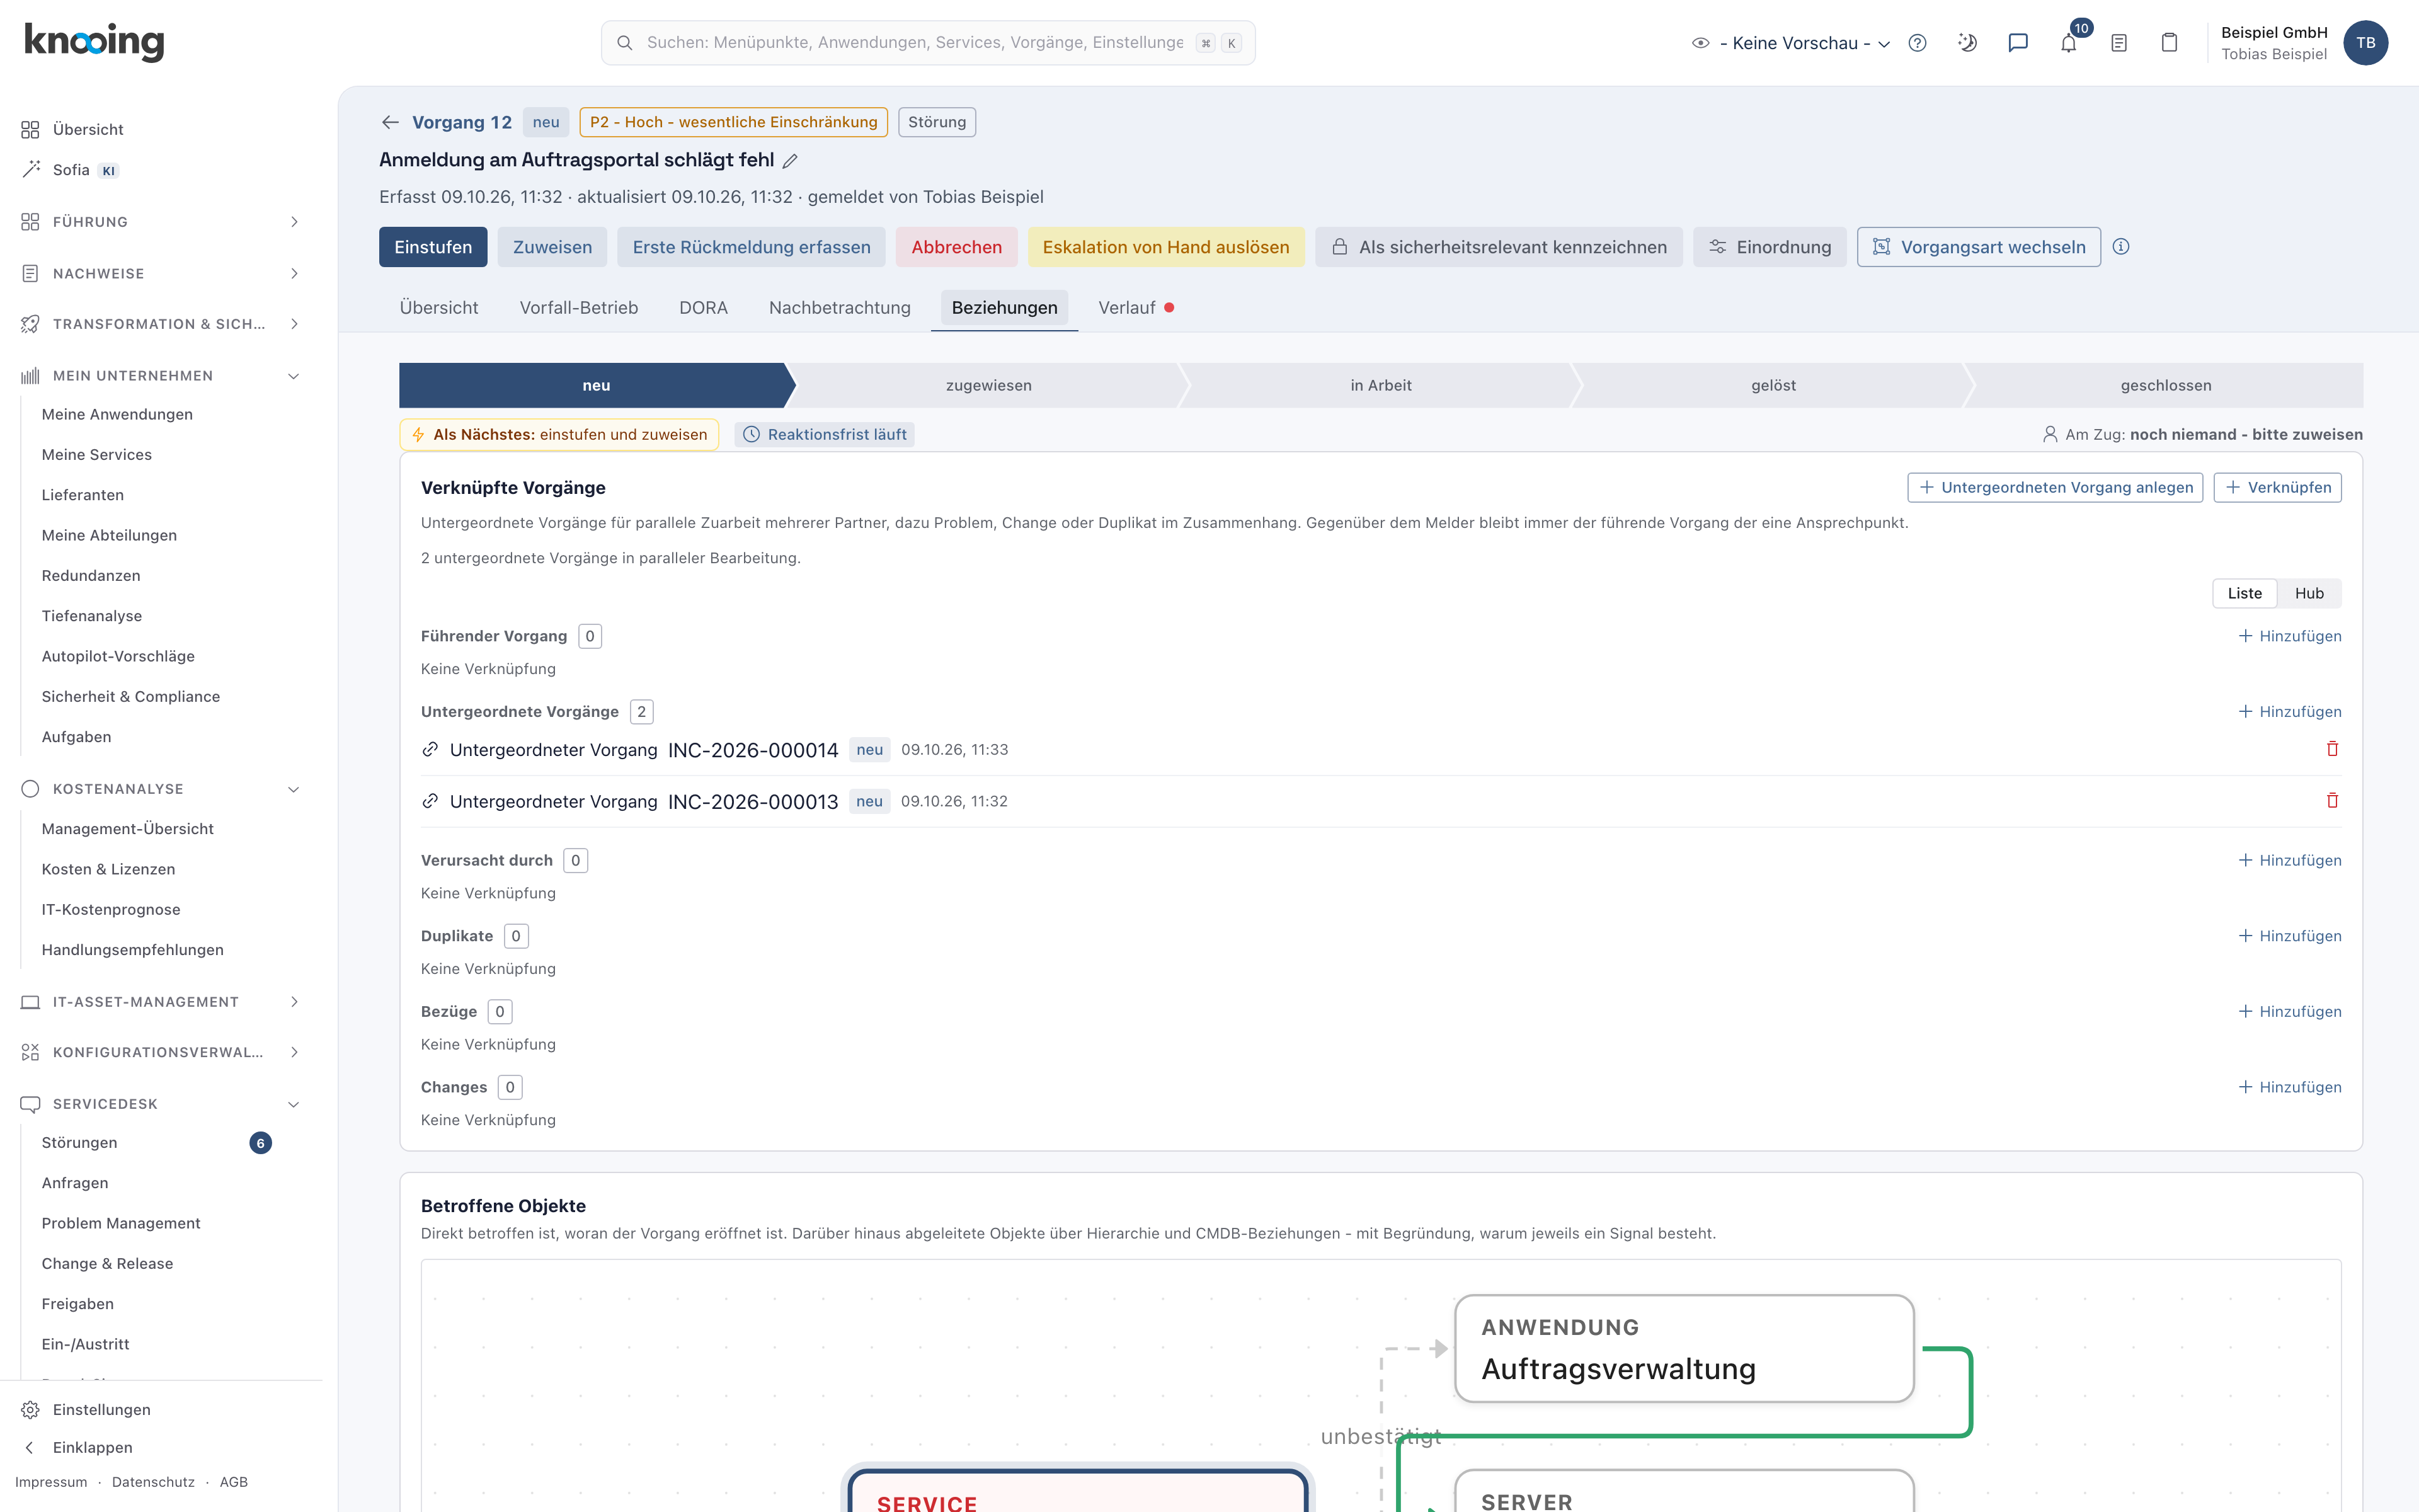Edit the title with the pencil icon

point(790,161)
